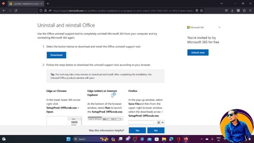Click 'You're invited to try Microsoft 365' text
The image size is (254, 143).
pos(203,40)
